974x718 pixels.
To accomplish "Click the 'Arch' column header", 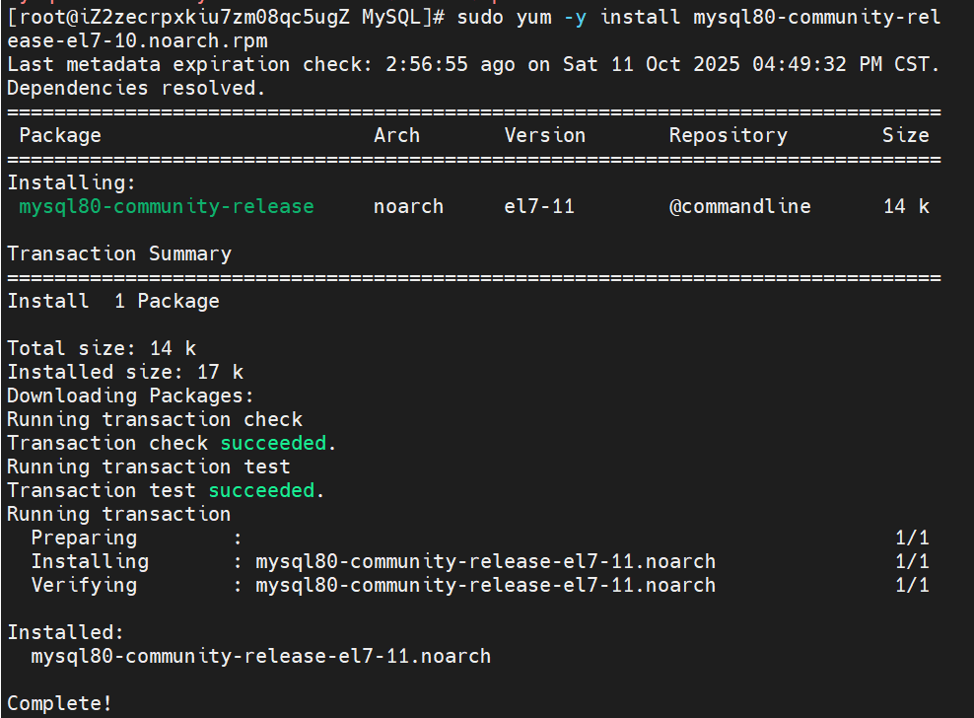I will click(x=397, y=135).
